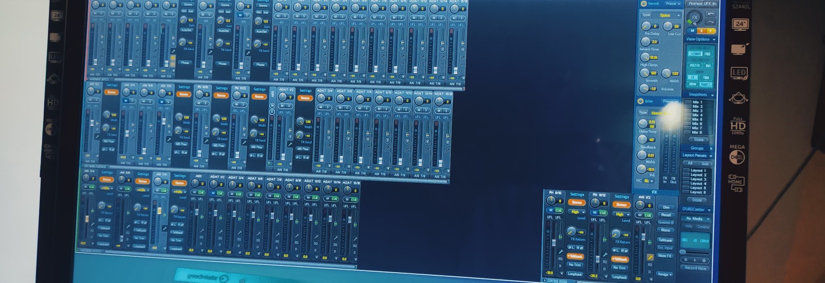This screenshot has height=283, width=825.
Task: Select Mix 3 snapshot
Action: click(697, 111)
